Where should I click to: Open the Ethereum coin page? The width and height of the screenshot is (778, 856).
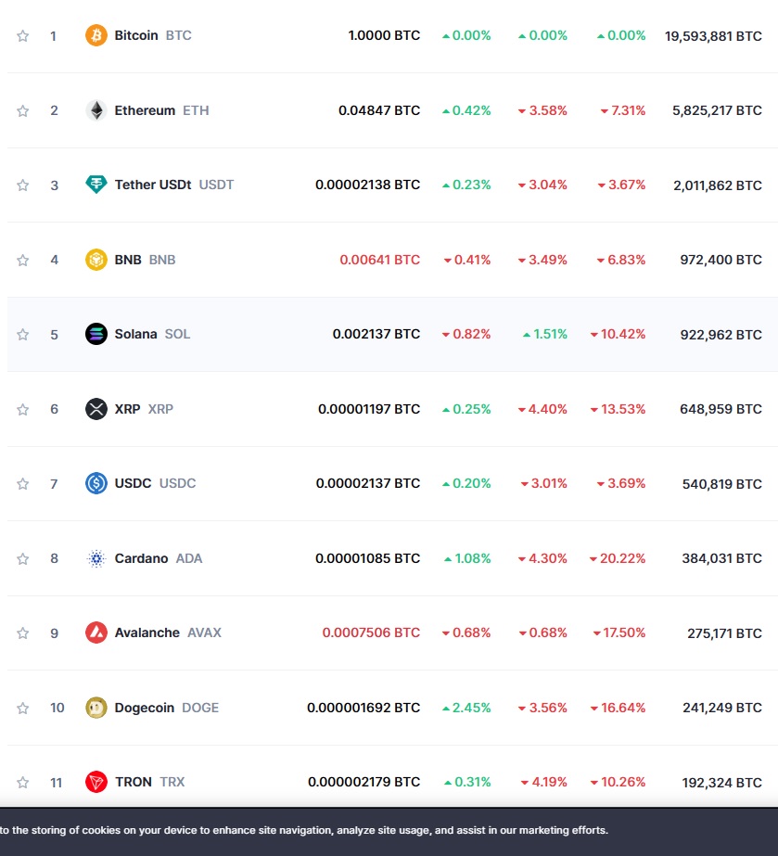coord(145,109)
